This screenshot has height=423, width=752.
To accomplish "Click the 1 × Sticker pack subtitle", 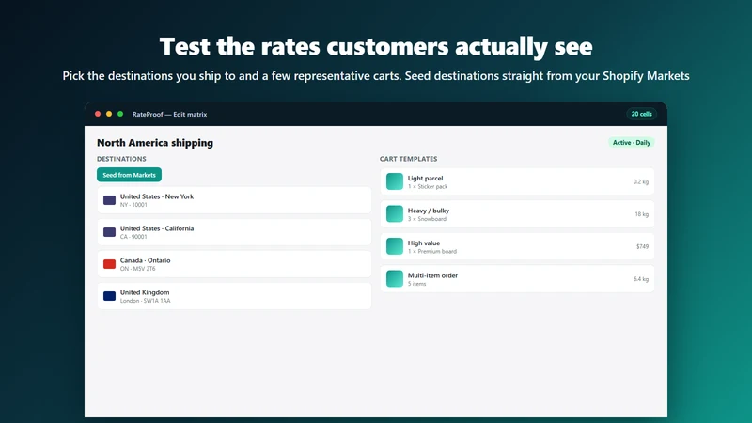I will 428,186.
